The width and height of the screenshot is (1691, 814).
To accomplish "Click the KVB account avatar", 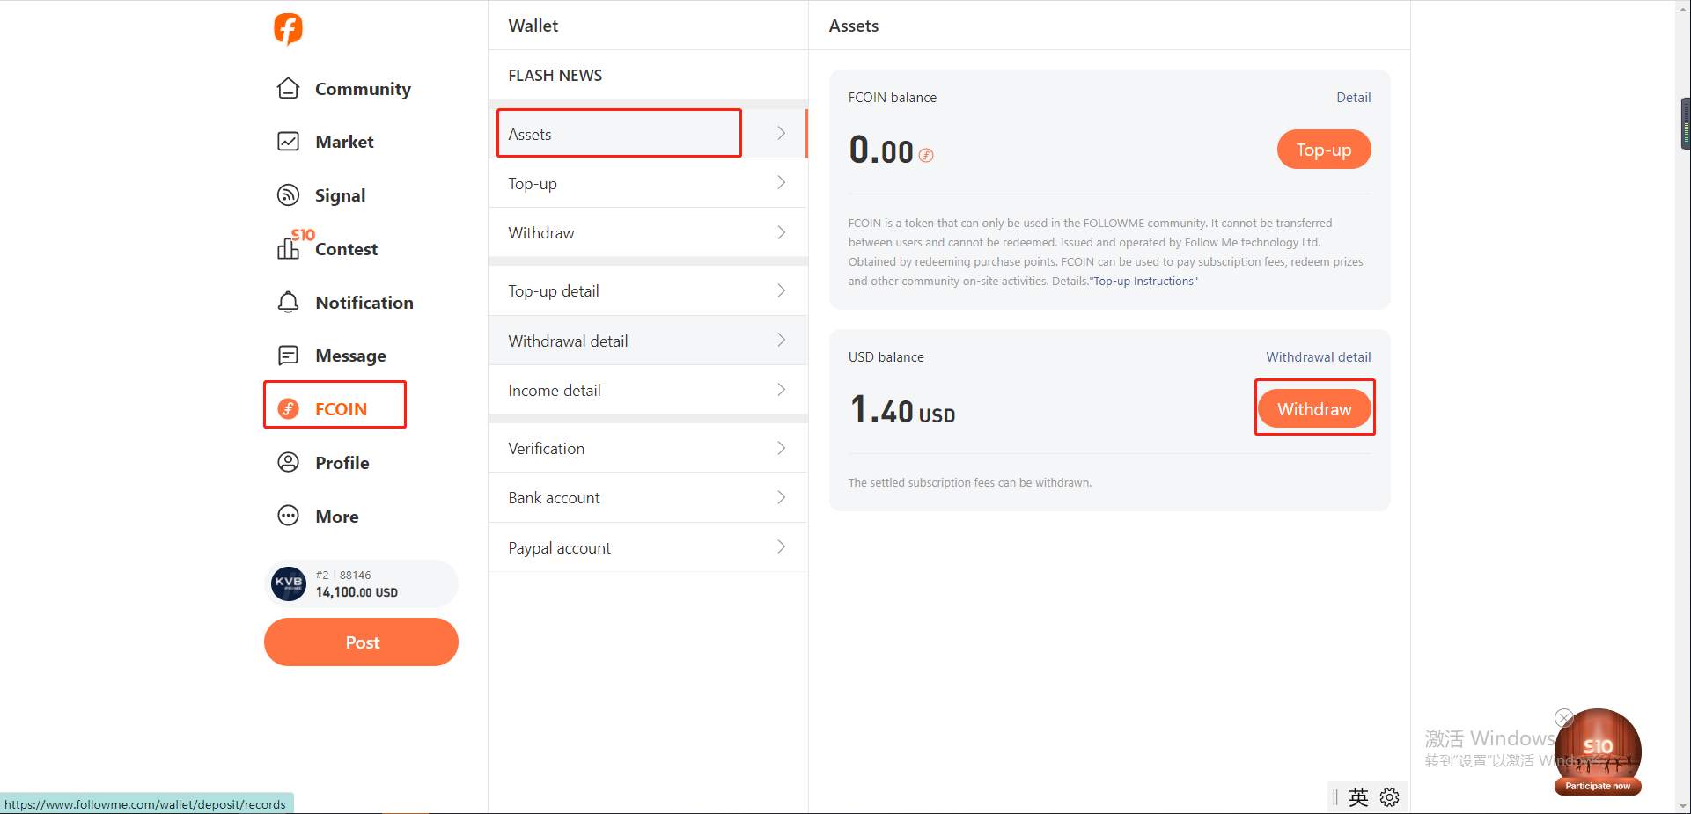I will pyautogui.click(x=288, y=583).
